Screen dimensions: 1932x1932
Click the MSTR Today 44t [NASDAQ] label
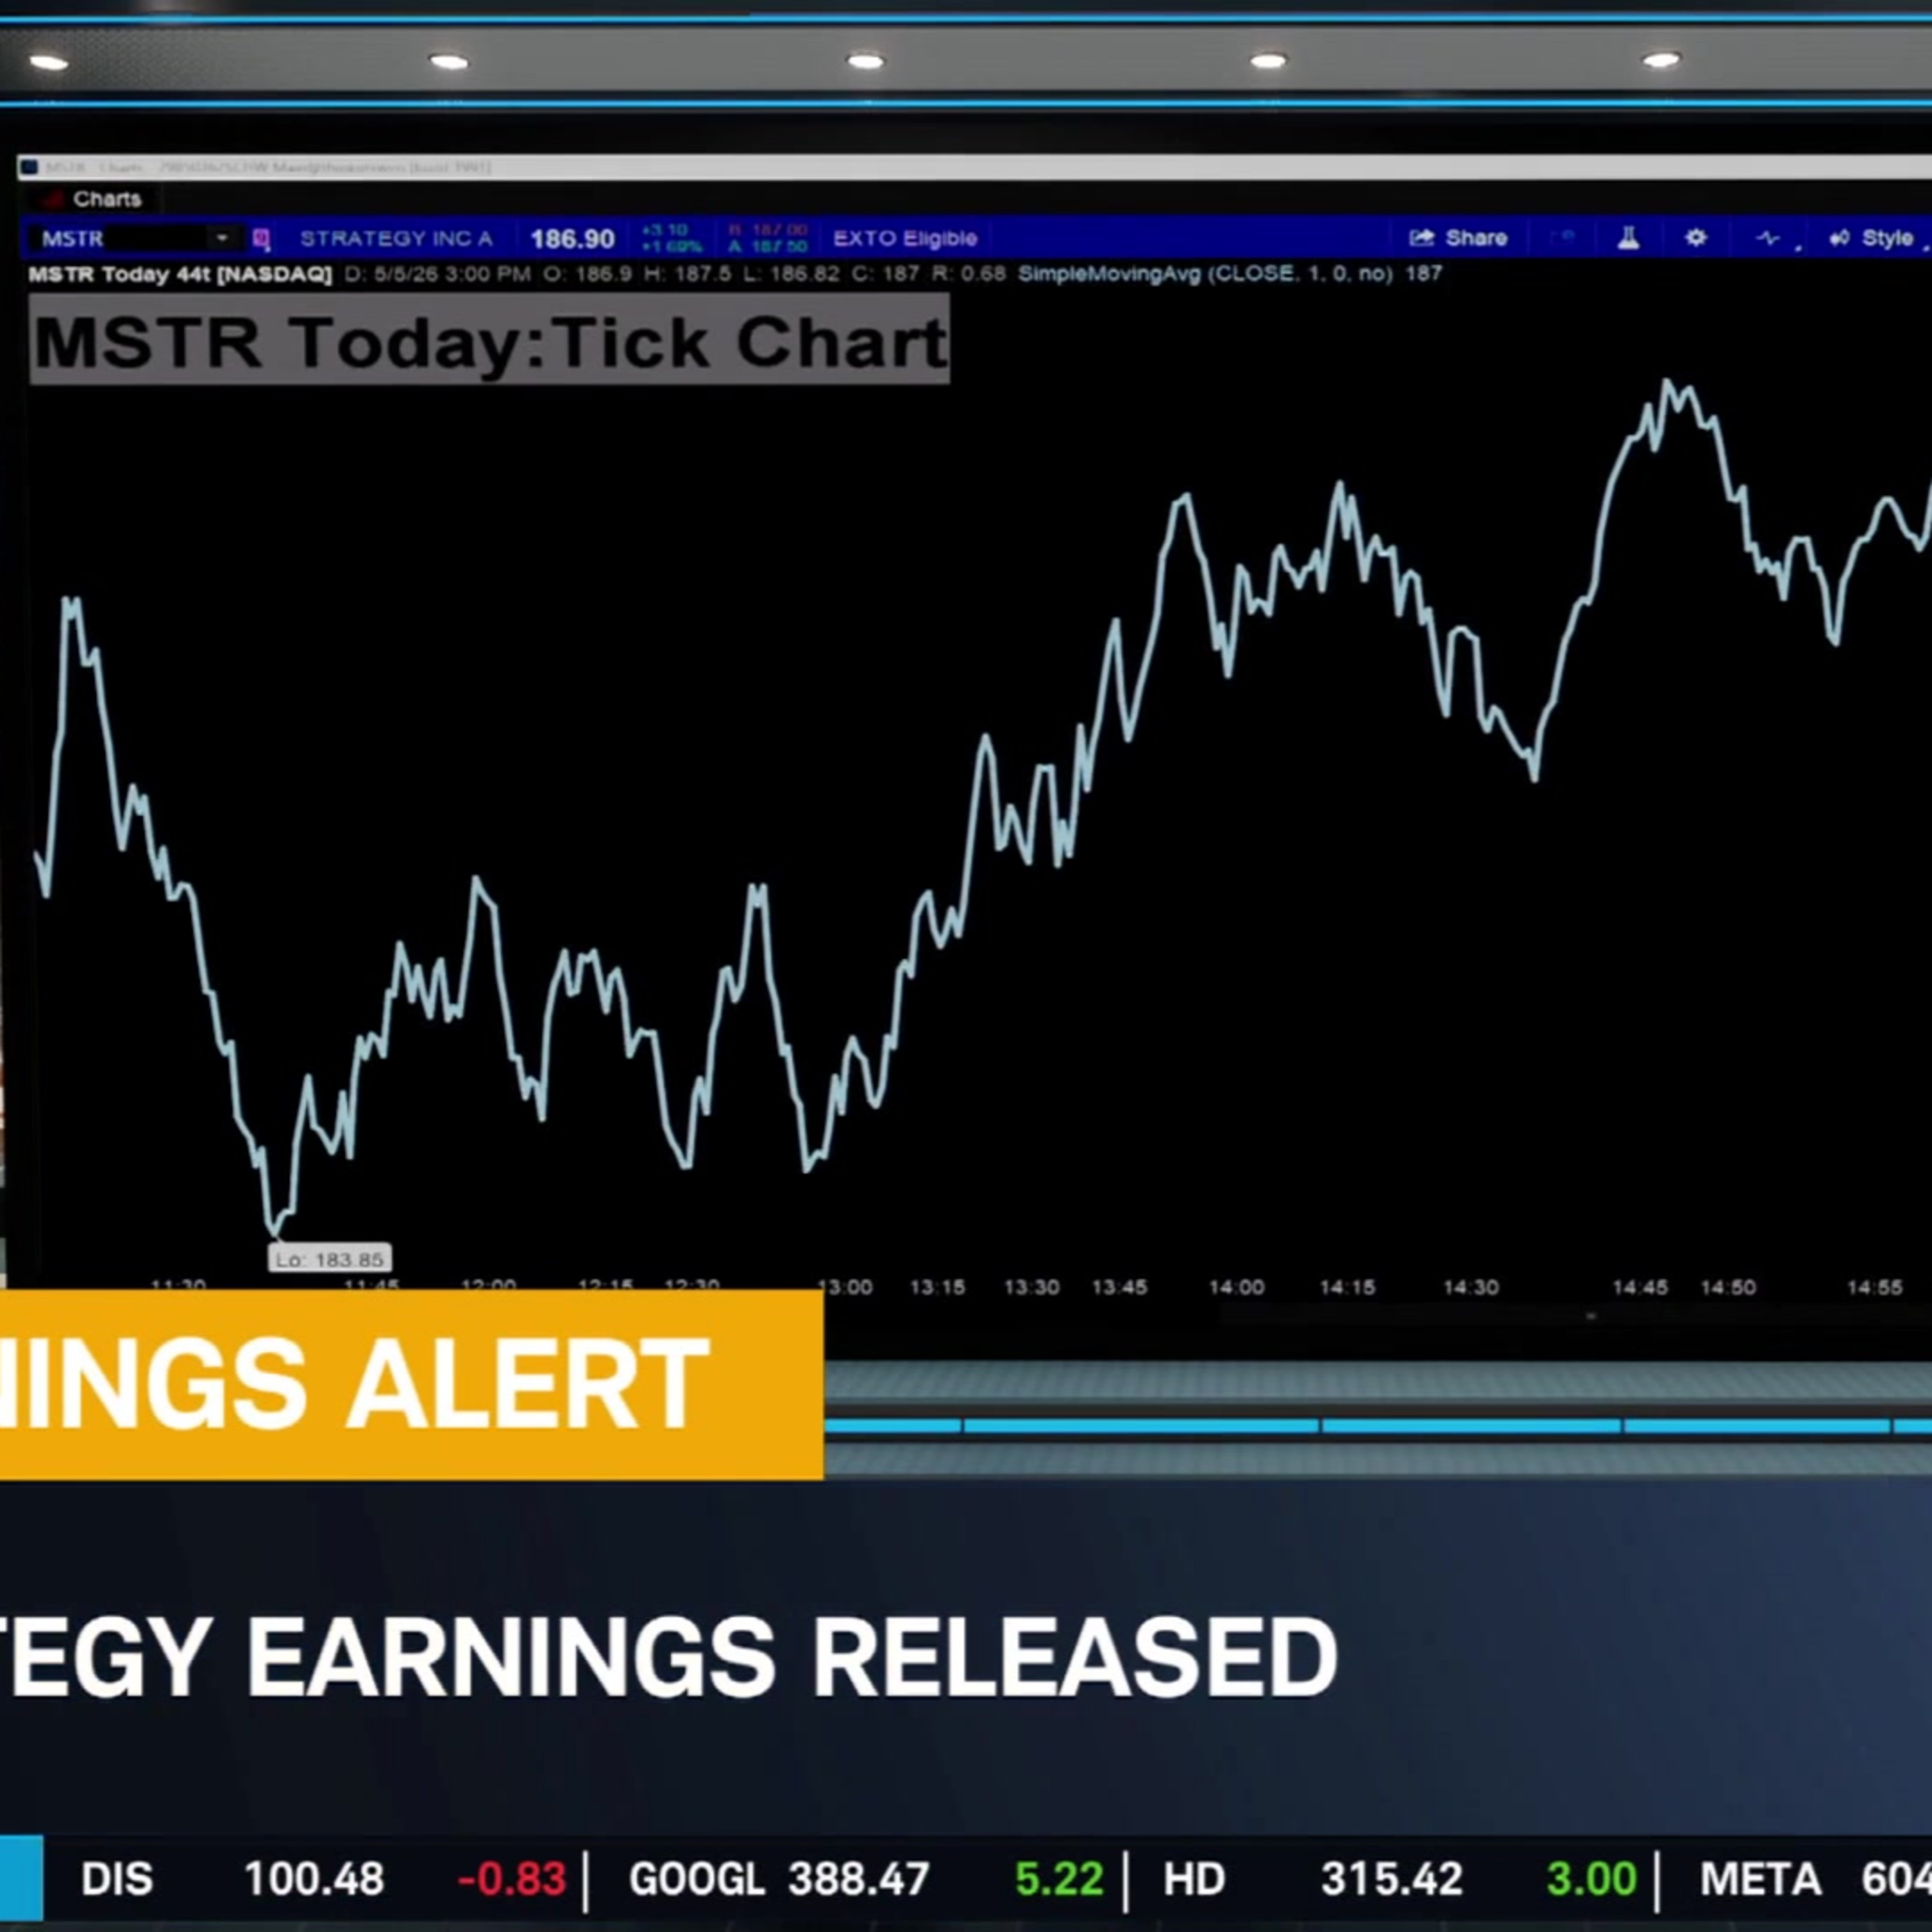click(x=180, y=274)
